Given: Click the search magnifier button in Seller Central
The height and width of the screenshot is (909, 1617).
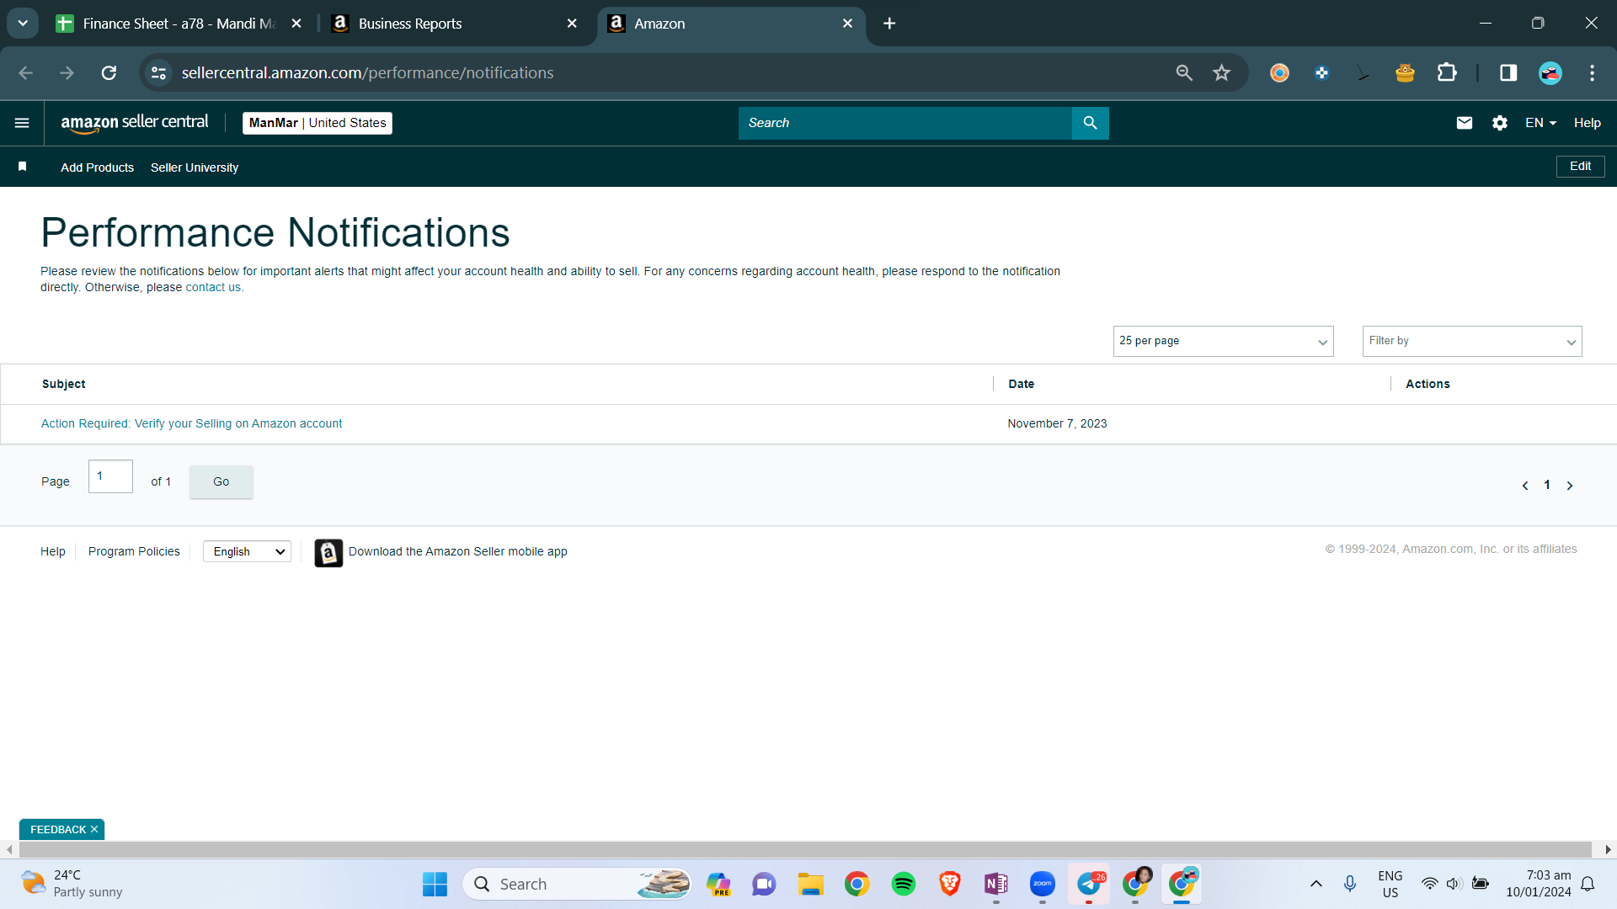Looking at the screenshot, I should 1090,123.
